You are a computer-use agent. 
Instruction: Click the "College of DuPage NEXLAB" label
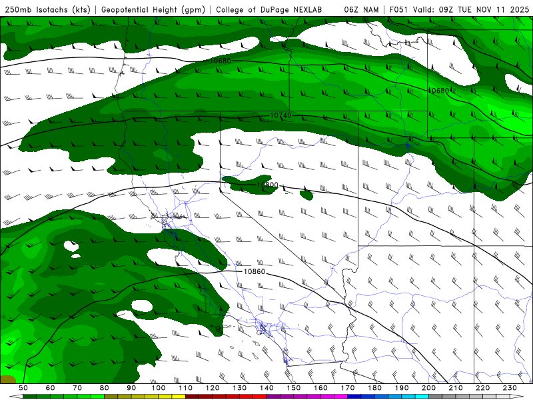[x=268, y=10]
